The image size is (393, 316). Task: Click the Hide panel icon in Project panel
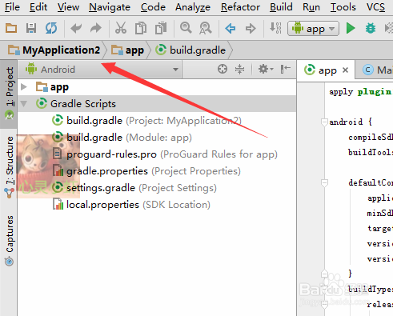click(285, 69)
